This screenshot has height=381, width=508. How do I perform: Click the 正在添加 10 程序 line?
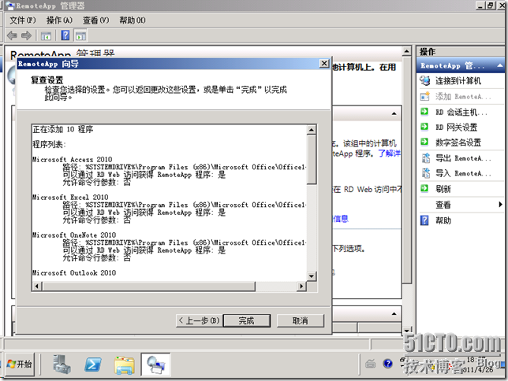click(63, 129)
